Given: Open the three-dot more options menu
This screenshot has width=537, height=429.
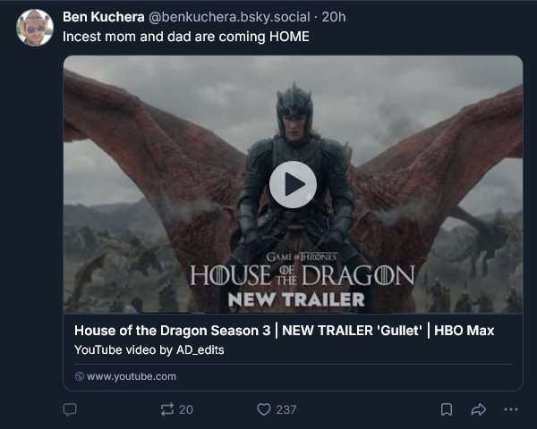Looking at the screenshot, I should click(510, 409).
